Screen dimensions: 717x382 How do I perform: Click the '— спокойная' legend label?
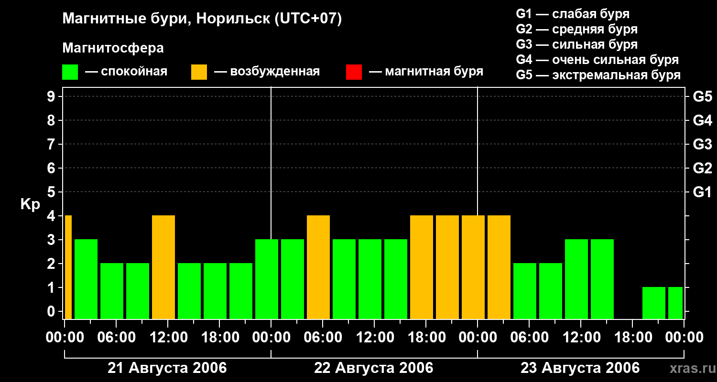pos(126,72)
